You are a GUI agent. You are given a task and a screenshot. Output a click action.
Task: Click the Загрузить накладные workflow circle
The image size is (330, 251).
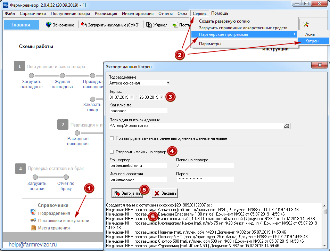[31, 75]
